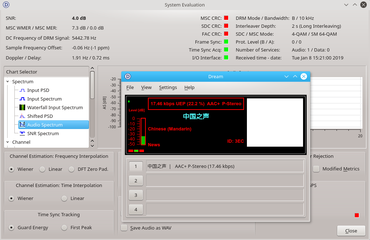Click the Dream input level meter
The width and height of the screenshot is (370, 240).
point(143,132)
